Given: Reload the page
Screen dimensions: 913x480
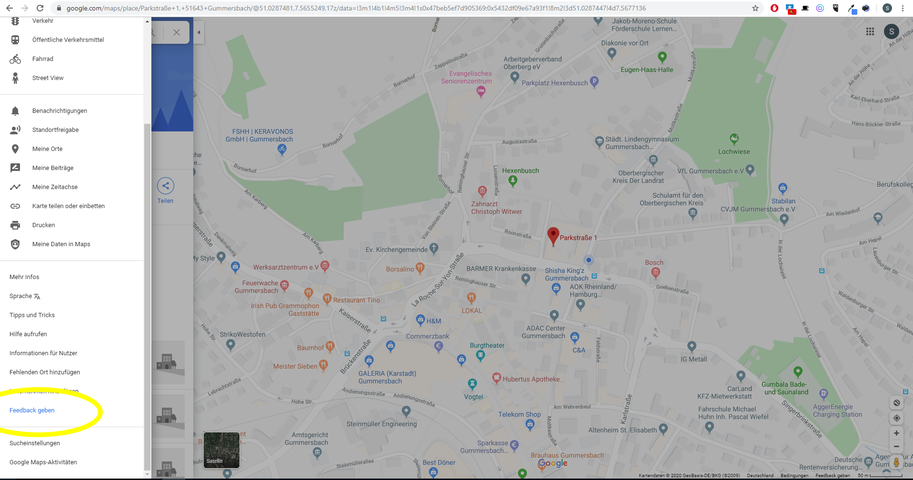Looking at the screenshot, I should click(40, 8).
